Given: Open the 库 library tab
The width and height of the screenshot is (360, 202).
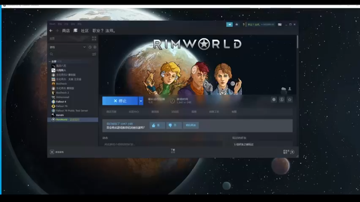Looking at the screenshot, I should (x=75, y=31).
